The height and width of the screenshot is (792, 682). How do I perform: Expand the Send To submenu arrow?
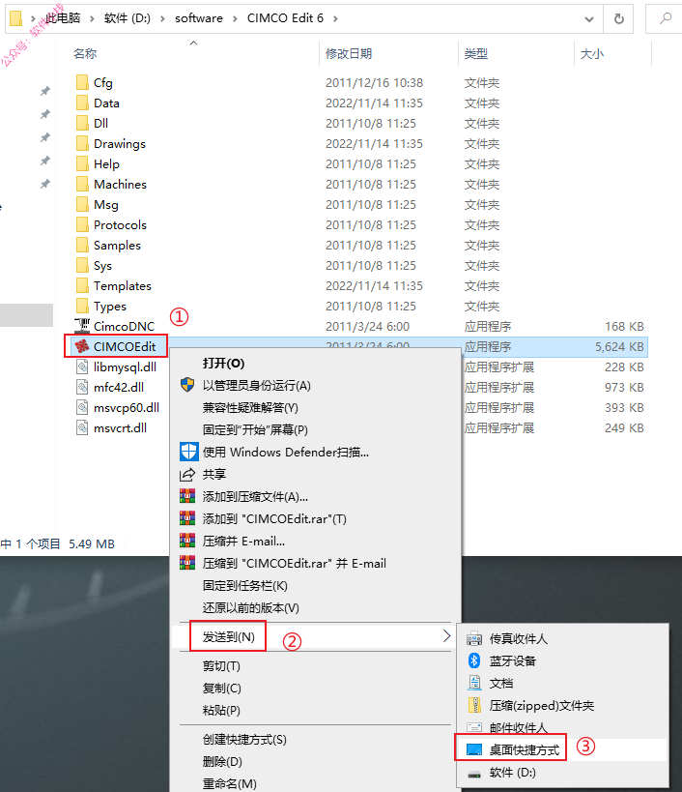446,636
